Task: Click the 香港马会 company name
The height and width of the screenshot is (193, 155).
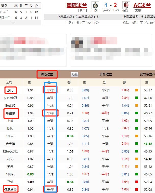Action: [x=11, y=189]
